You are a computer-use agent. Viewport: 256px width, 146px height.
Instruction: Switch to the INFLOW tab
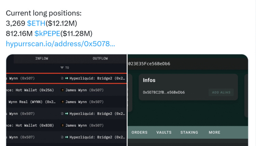pos(42,58)
